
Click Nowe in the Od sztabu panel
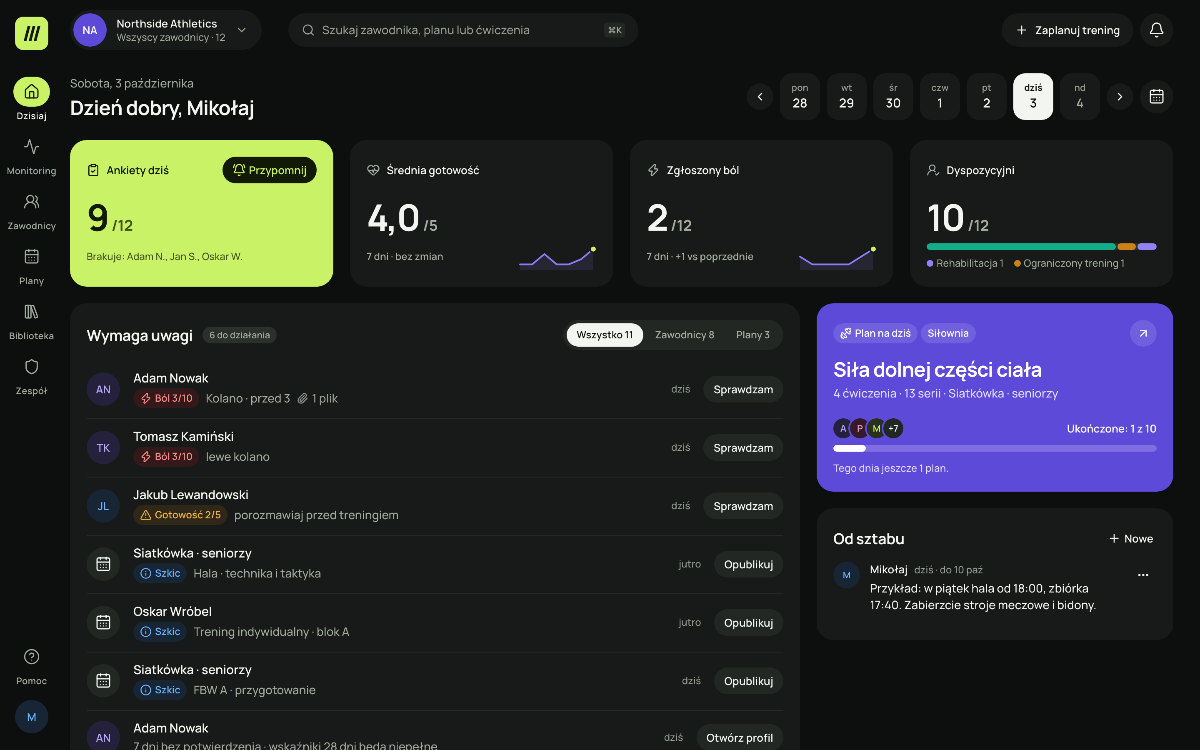point(1131,539)
